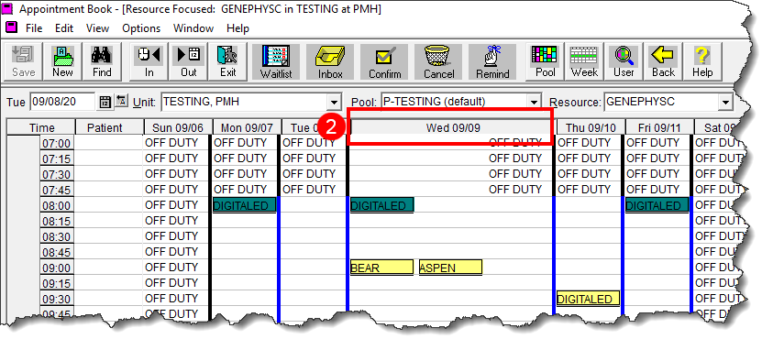The width and height of the screenshot is (773, 350).
Task: Open calendar picker beside date field
Action: pyautogui.click(x=105, y=102)
